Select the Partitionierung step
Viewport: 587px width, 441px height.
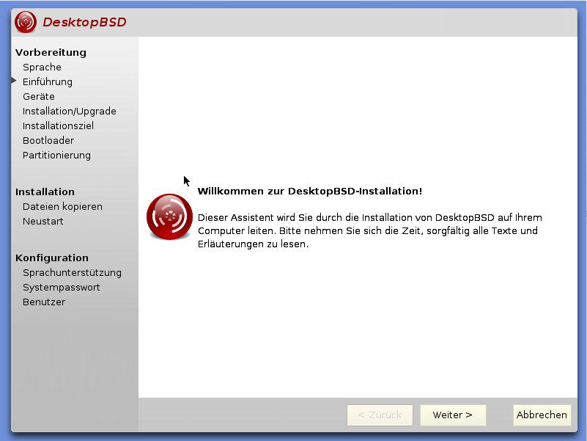(x=56, y=156)
